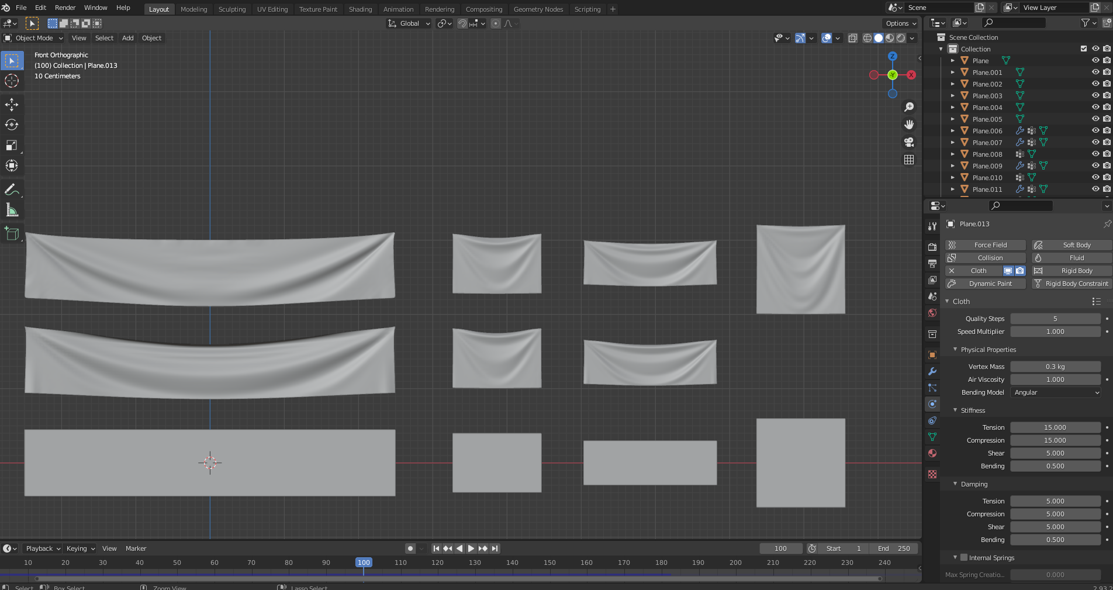Collapse the Stiffness section
The width and height of the screenshot is (1113, 590).
955,410
